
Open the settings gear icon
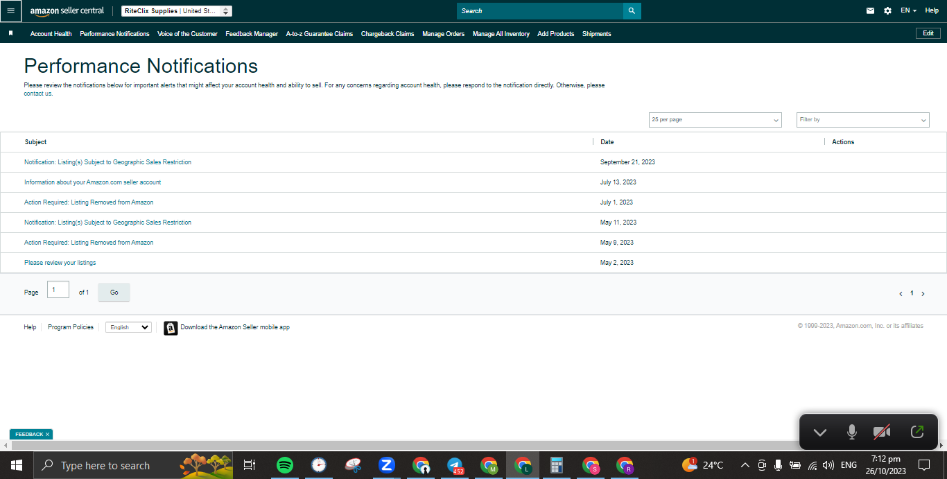pyautogui.click(x=888, y=11)
